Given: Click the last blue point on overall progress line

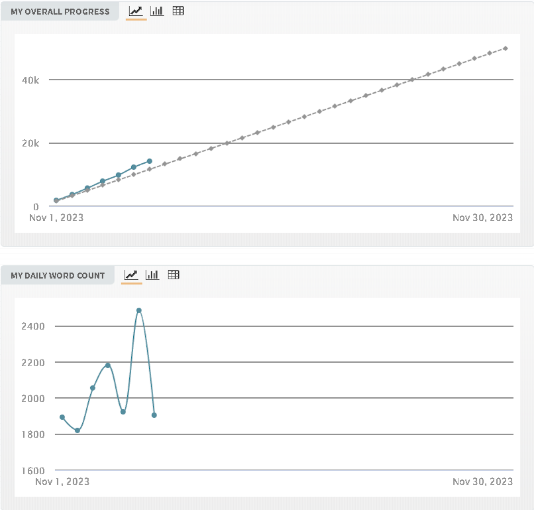Looking at the screenshot, I should coord(150,161).
